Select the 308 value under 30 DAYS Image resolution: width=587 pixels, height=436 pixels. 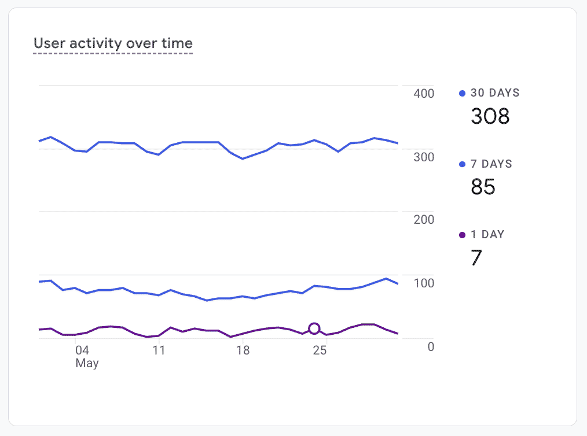pos(490,116)
